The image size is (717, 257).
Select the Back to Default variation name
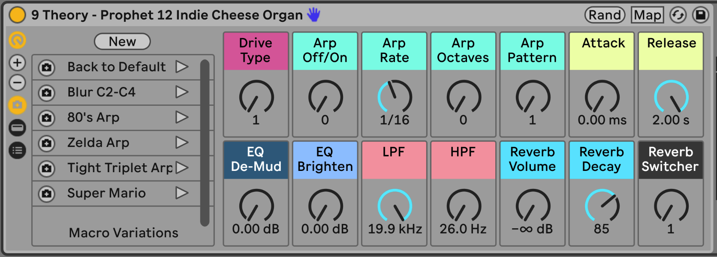coord(117,67)
